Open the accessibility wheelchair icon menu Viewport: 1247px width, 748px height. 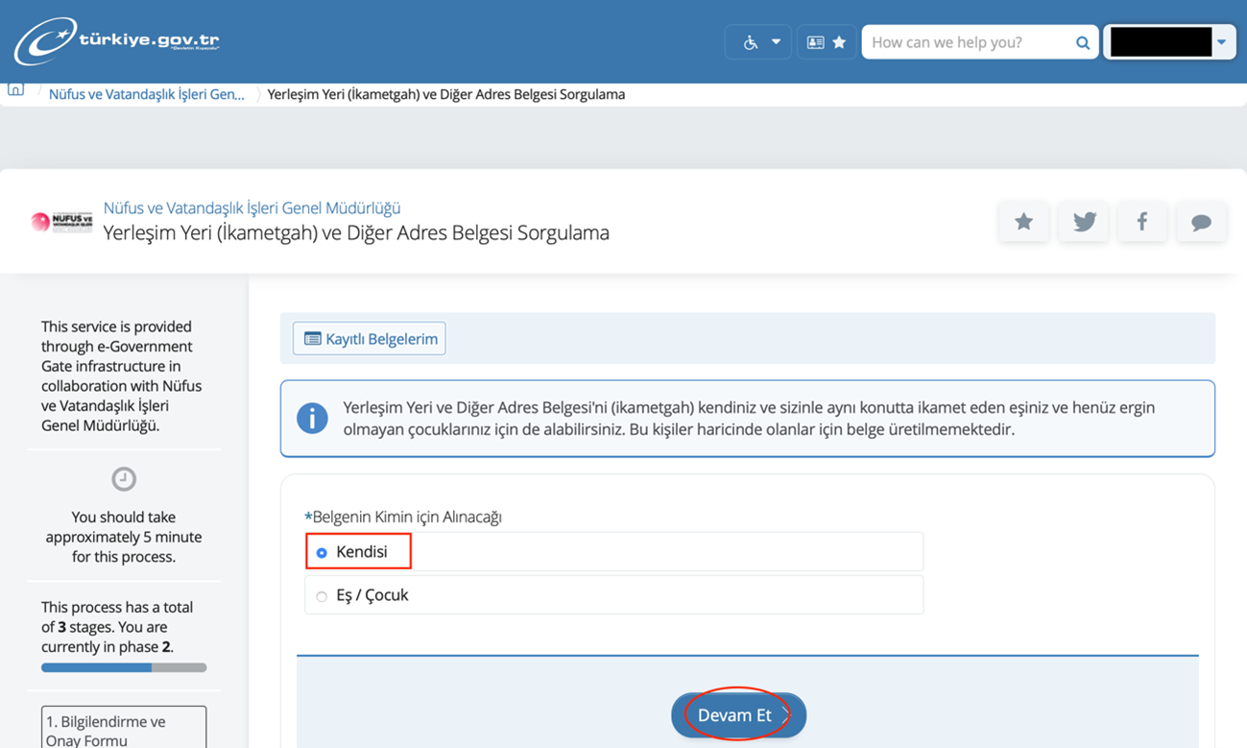(751, 42)
